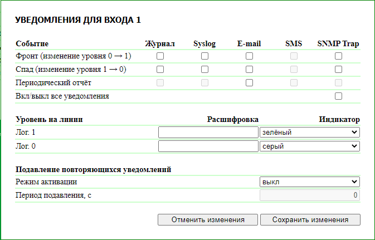This screenshot has width=375, height=240.
Task: Toggle Журнал checkbox for Спад event
Action: [160, 70]
